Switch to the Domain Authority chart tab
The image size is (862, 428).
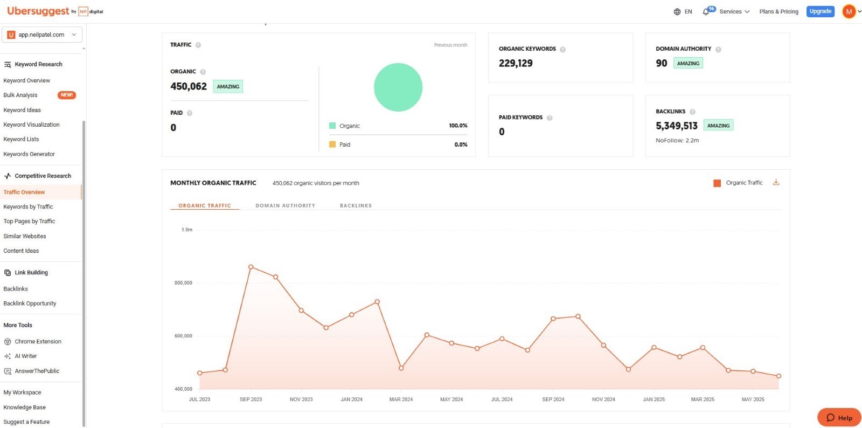(286, 205)
